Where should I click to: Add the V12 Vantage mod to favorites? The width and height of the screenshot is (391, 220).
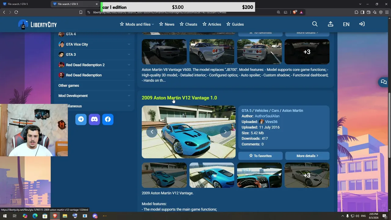pos(260,156)
